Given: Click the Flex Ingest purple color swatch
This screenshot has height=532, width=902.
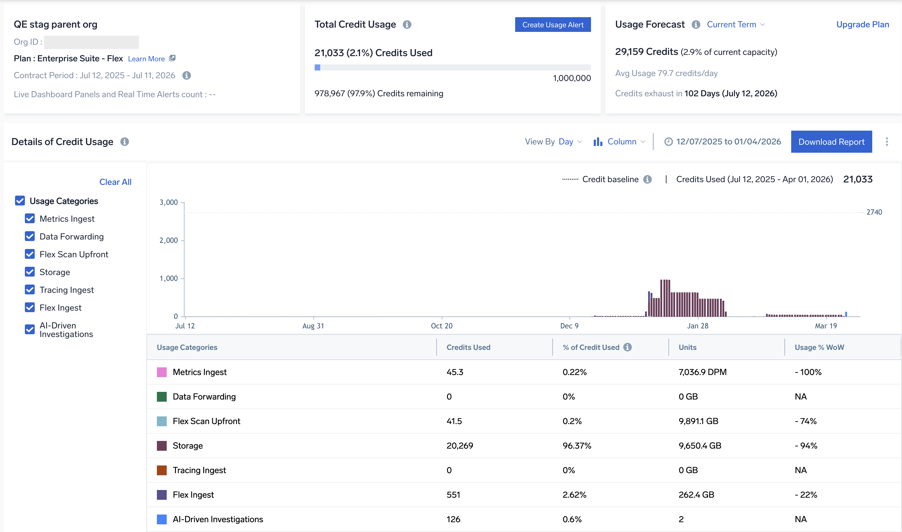Looking at the screenshot, I should (x=161, y=495).
